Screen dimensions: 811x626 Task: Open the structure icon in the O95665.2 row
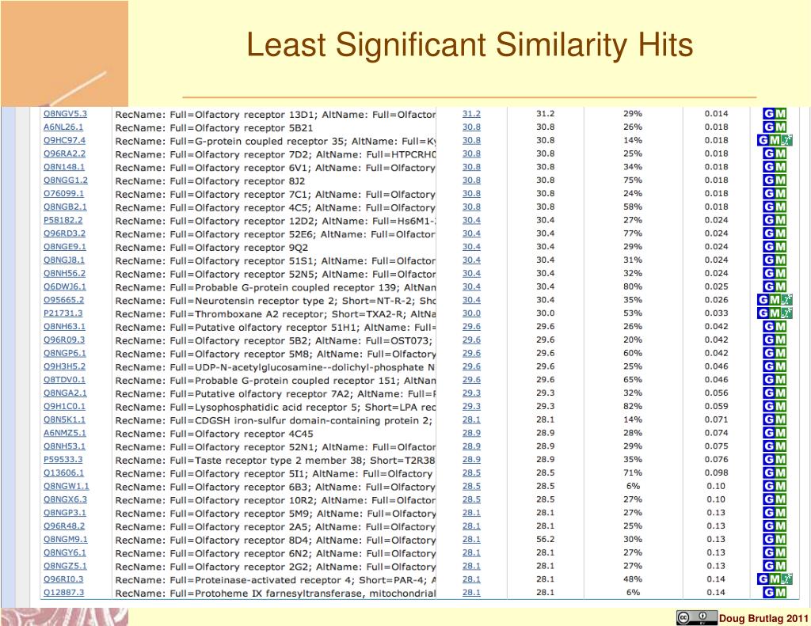point(786,300)
